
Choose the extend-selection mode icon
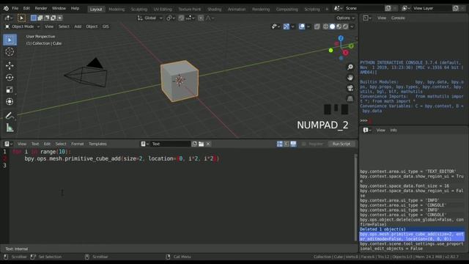(40, 18)
